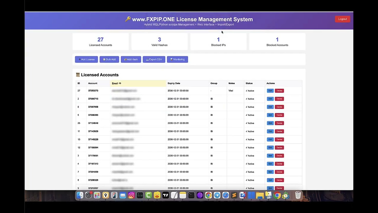
Task: Edit account 37156894
Action: coord(270,148)
